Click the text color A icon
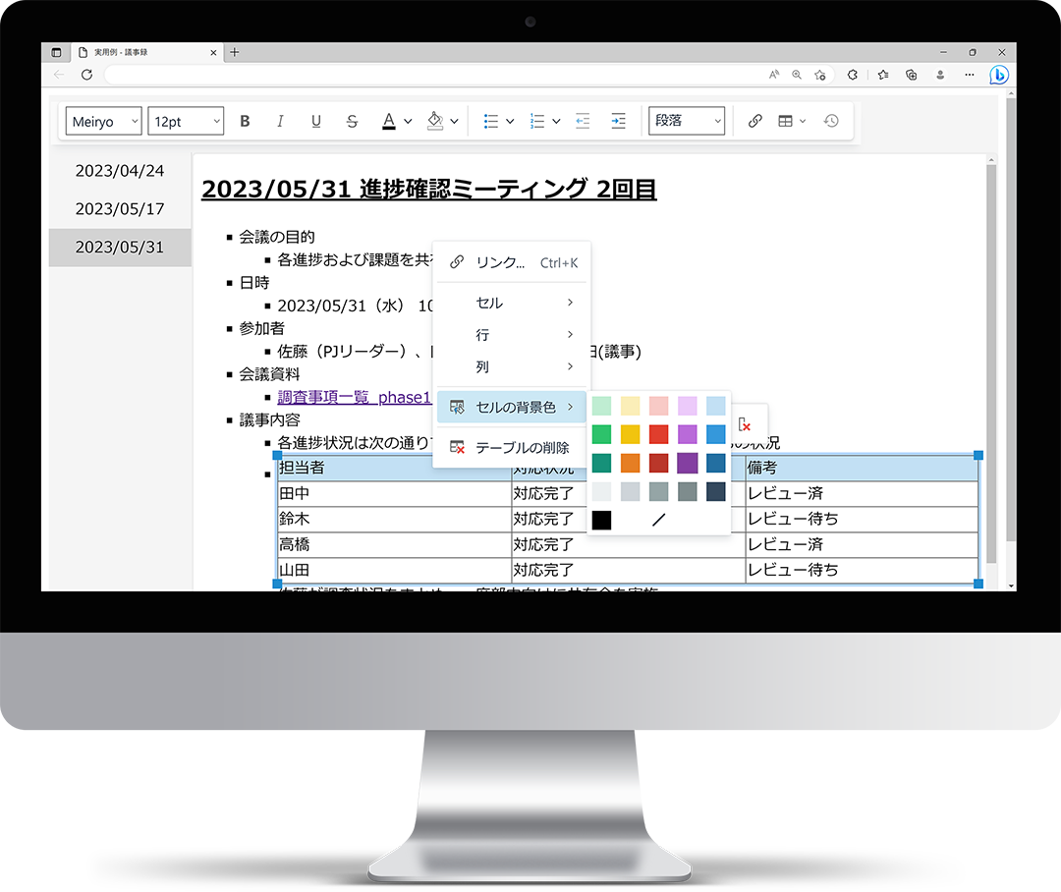Image resolution: width=1061 pixels, height=892 pixels. (388, 121)
